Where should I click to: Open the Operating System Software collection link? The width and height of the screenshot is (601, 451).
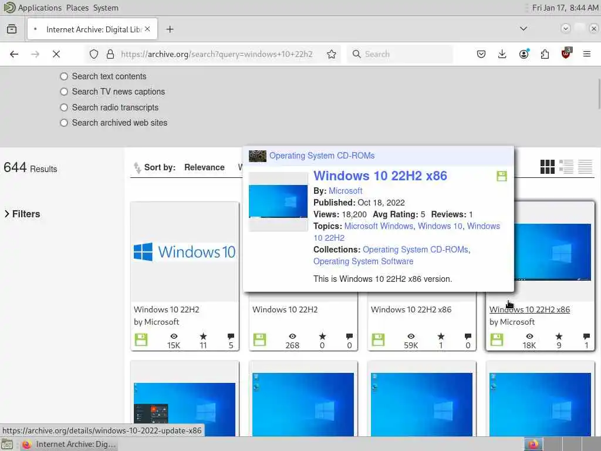363,261
